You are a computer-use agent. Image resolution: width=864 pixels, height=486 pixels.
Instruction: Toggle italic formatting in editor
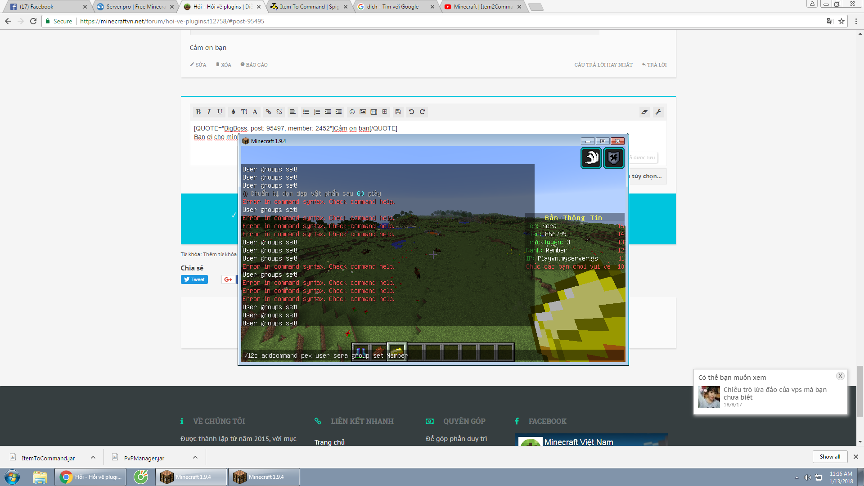tap(209, 112)
